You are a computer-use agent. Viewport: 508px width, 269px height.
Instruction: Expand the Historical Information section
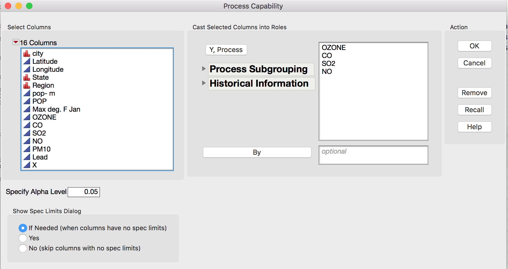coord(204,83)
